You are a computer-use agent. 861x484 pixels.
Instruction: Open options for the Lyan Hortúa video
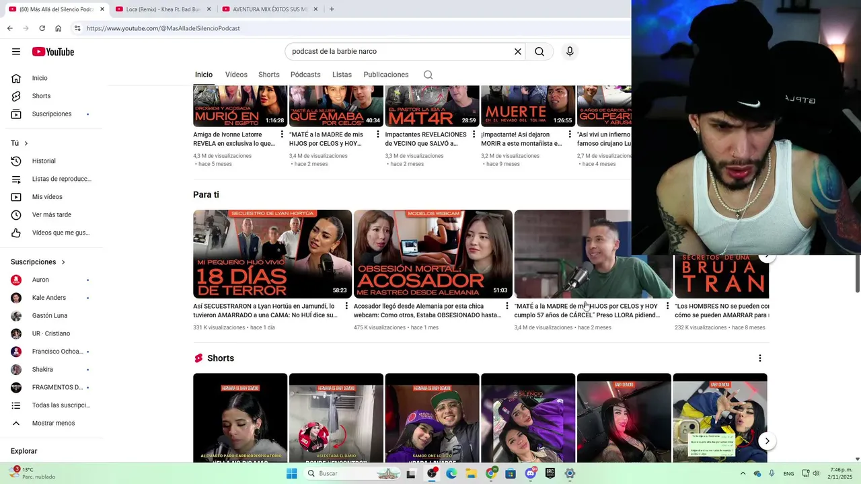click(x=346, y=306)
